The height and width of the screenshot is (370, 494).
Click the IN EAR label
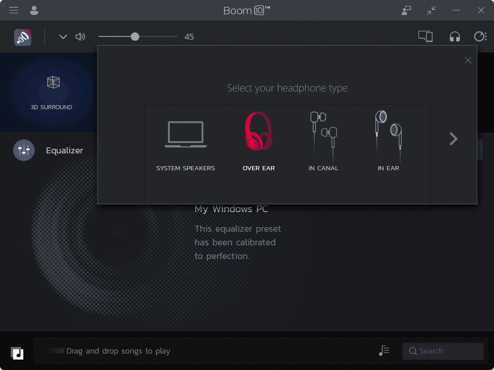click(x=388, y=168)
